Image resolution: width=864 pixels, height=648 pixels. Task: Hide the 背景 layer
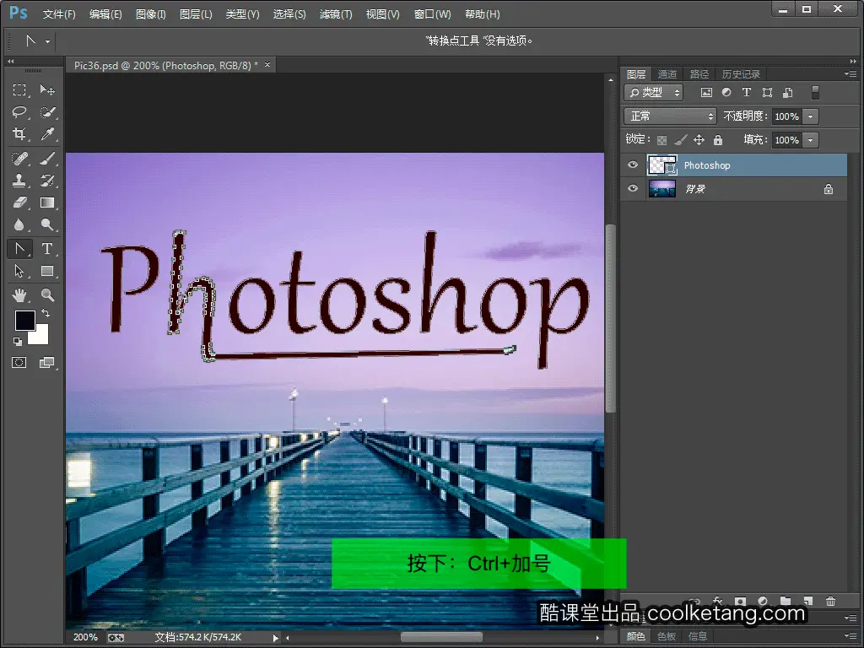point(633,188)
